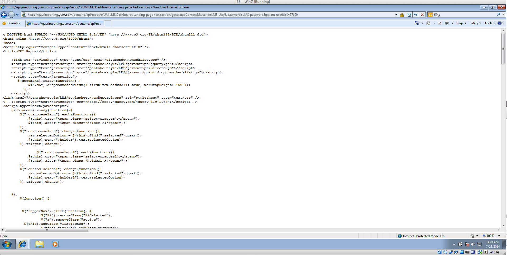Click the VirtualBox optical disc icon

(x=445, y=252)
